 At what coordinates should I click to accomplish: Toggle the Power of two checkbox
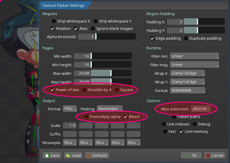52,90
